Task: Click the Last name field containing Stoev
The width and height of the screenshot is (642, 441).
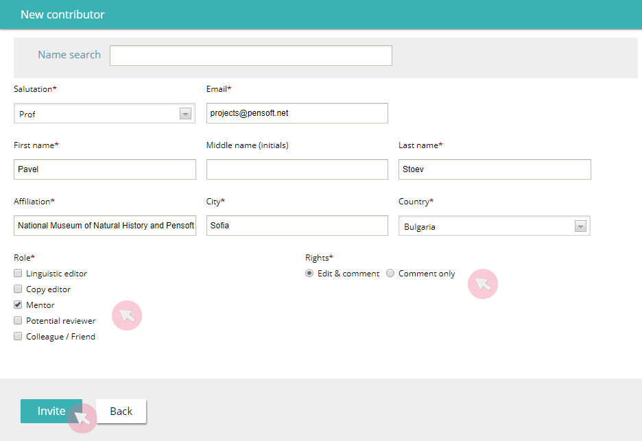Action: pos(495,169)
